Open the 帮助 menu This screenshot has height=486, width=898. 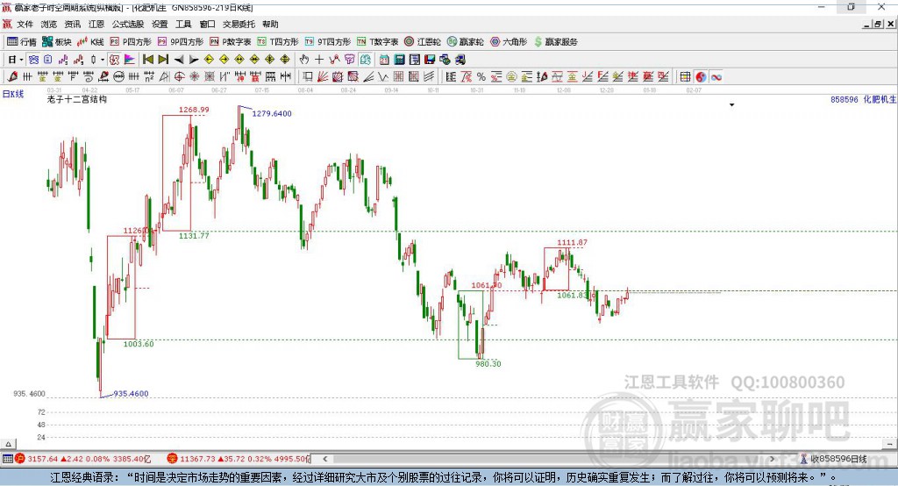pyautogui.click(x=270, y=24)
